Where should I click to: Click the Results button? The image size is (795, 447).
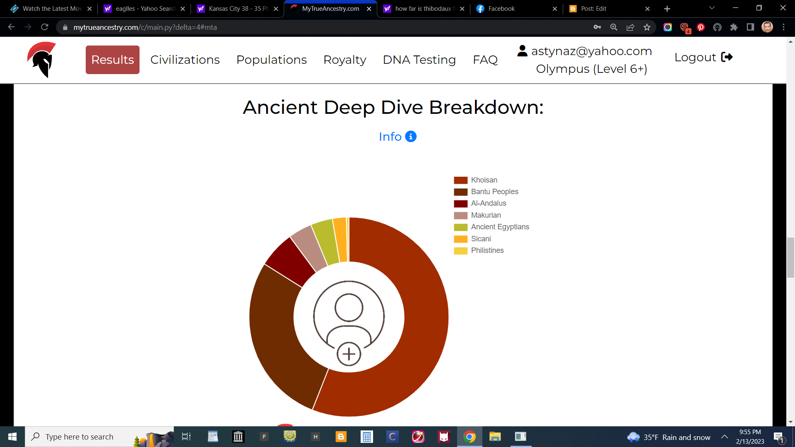pyautogui.click(x=112, y=60)
